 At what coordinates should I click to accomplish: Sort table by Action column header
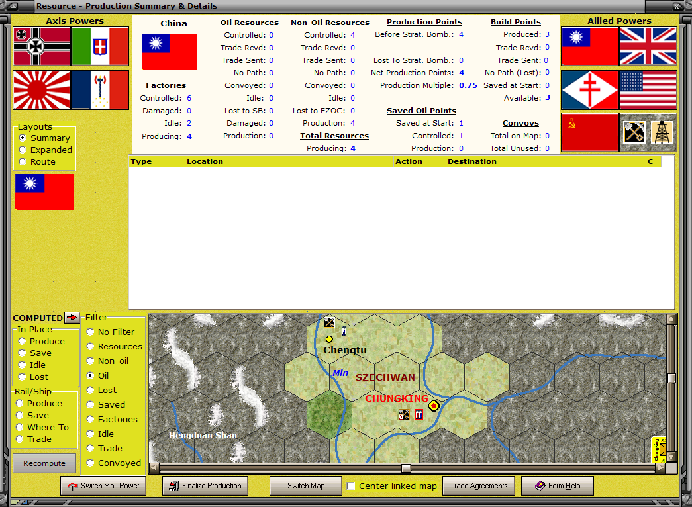coord(420,161)
